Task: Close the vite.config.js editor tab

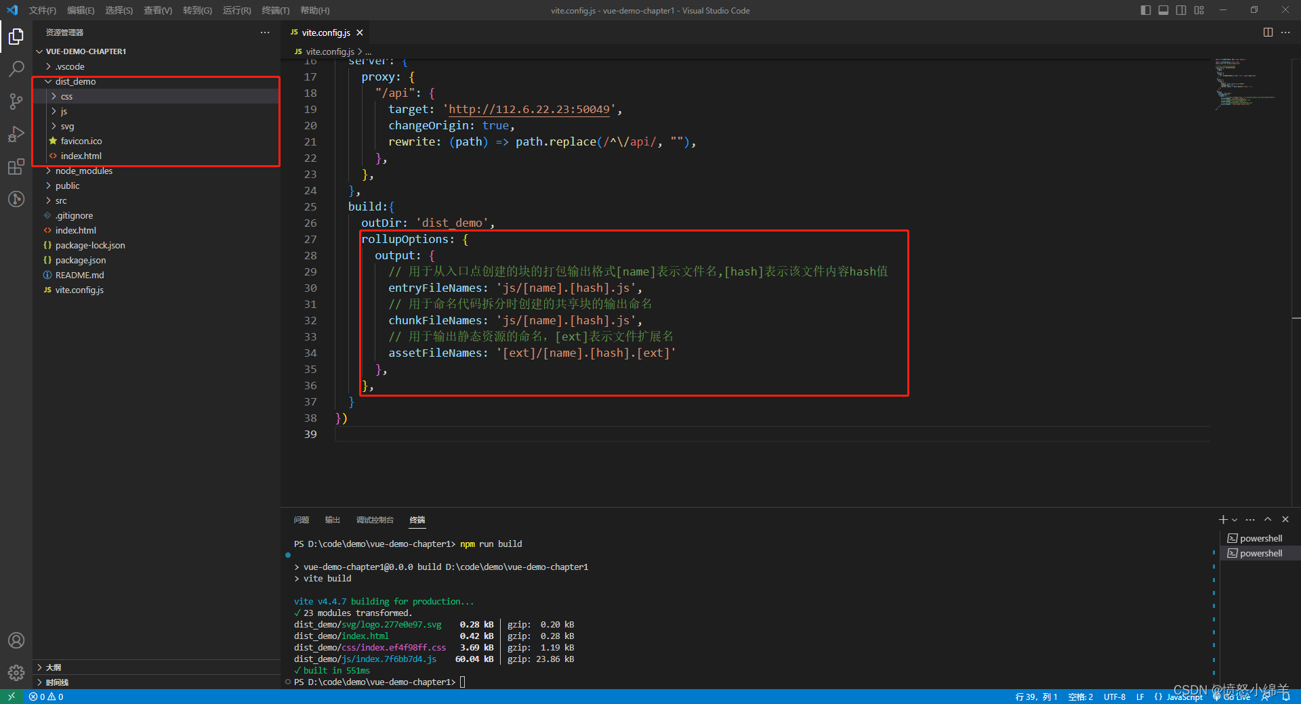Action: point(360,32)
